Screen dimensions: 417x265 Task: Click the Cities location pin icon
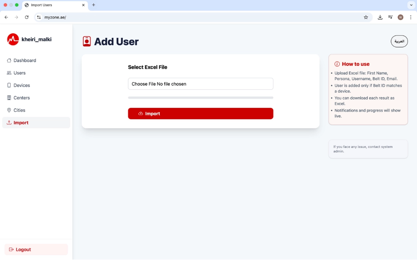(x=9, y=110)
